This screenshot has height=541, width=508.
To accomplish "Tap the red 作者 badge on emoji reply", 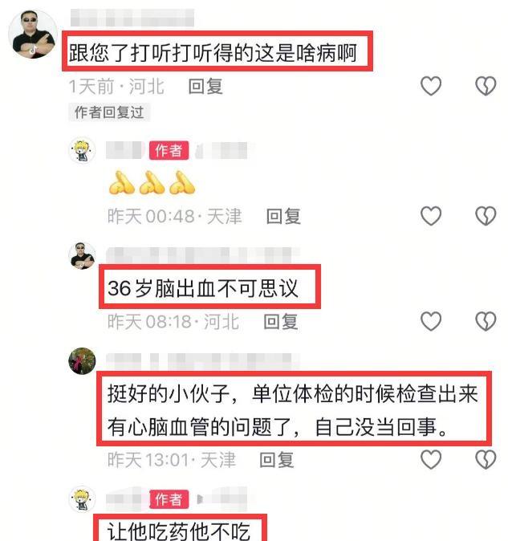I will coord(169,150).
